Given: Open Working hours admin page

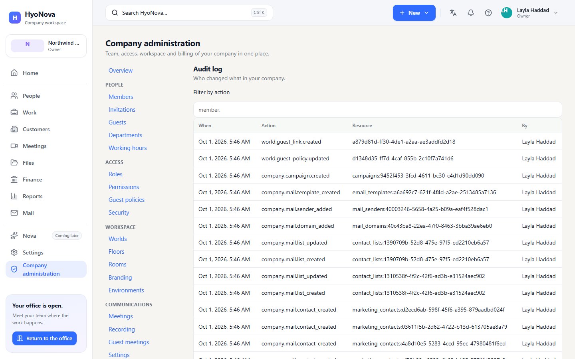Looking at the screenshot, I should tap(128, 148).
